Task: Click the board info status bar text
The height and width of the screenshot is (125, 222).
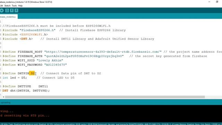Action: (x=111, y=124)
